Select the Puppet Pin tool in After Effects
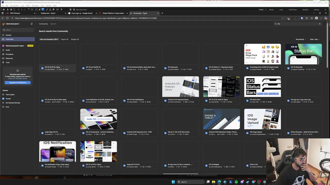The image size is (330, 185). pos(61,10)
